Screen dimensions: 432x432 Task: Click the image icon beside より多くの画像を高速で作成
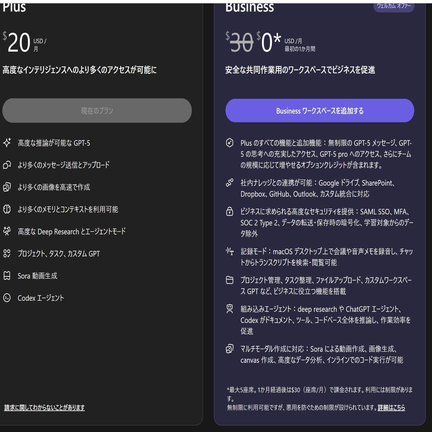pos(7,187)
